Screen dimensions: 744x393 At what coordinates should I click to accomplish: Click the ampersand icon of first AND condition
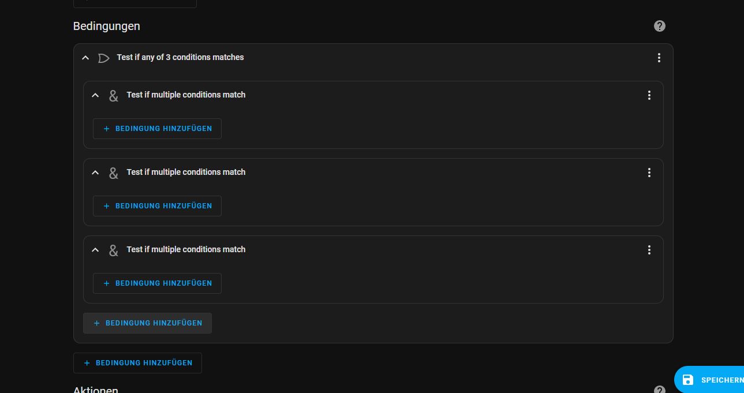tap(114, 95)
